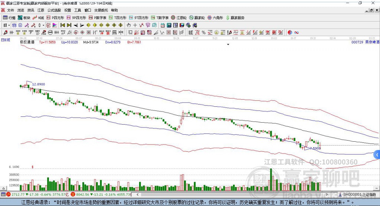This screenshot has height=206, width=380.
Task: Select the zigzag wave line tool
Action: click(162, 32)
